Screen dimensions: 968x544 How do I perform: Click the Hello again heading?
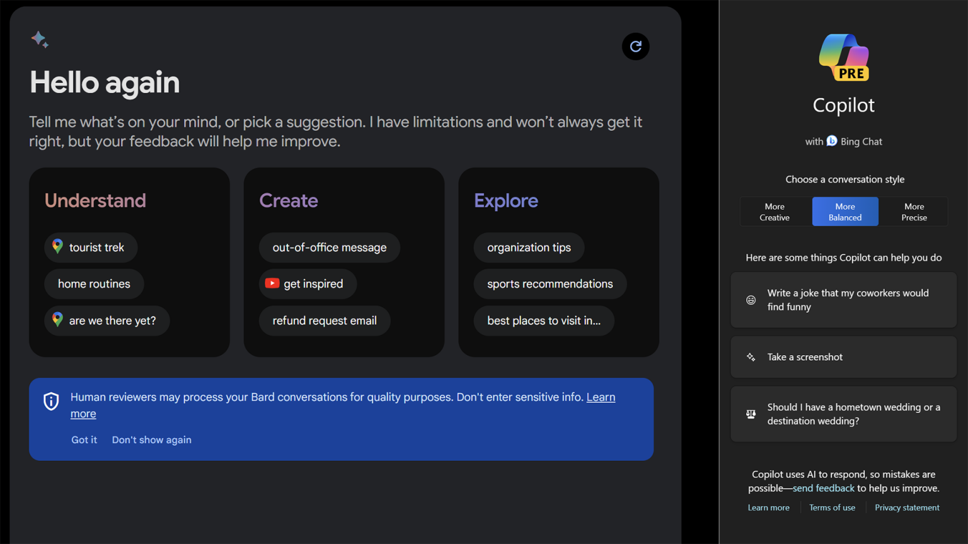105,82
